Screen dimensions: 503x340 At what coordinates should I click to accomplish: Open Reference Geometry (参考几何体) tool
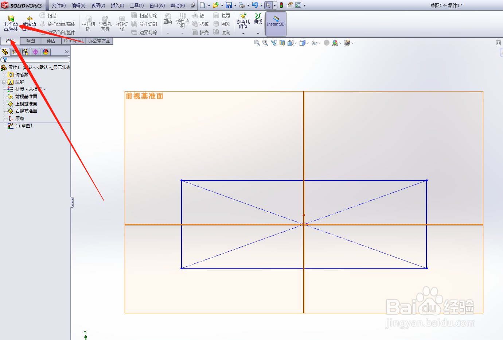(243, 21)
